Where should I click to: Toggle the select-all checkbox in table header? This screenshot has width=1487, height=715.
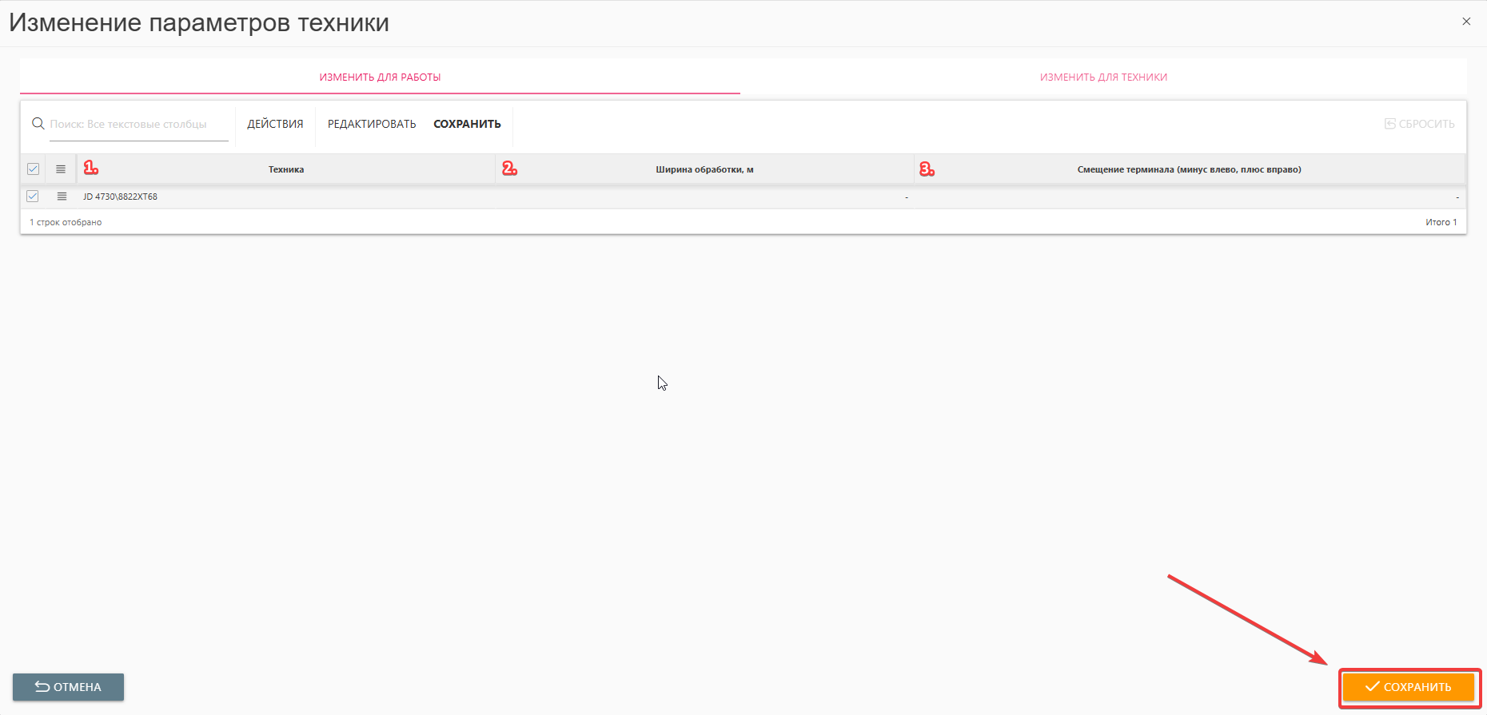click(x=33, y=169)
